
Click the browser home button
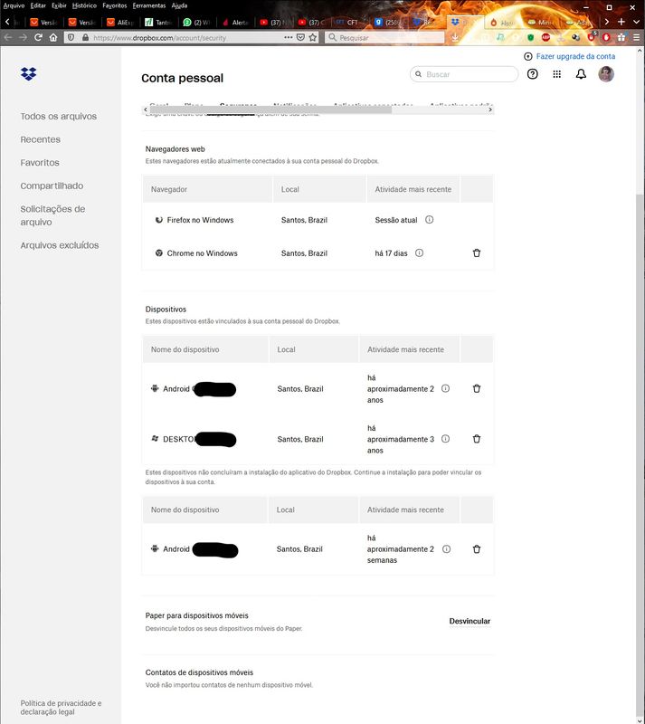pyautogui.click(x=53, y=37)
